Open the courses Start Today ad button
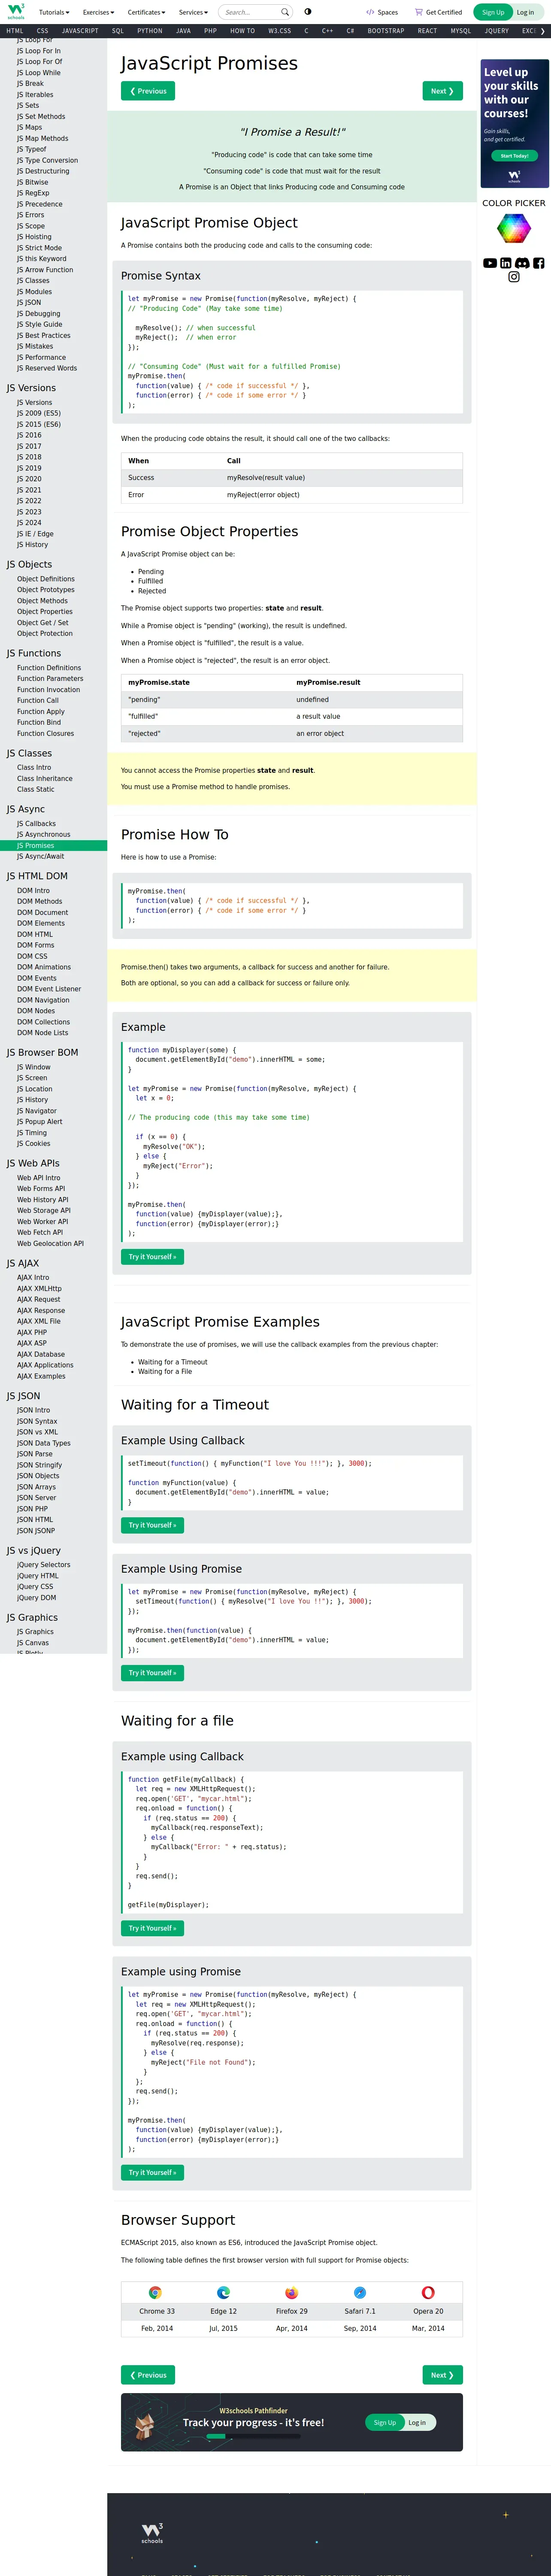Image resolution: width=551 pixels, height=2576 pixels. [514, 155]
